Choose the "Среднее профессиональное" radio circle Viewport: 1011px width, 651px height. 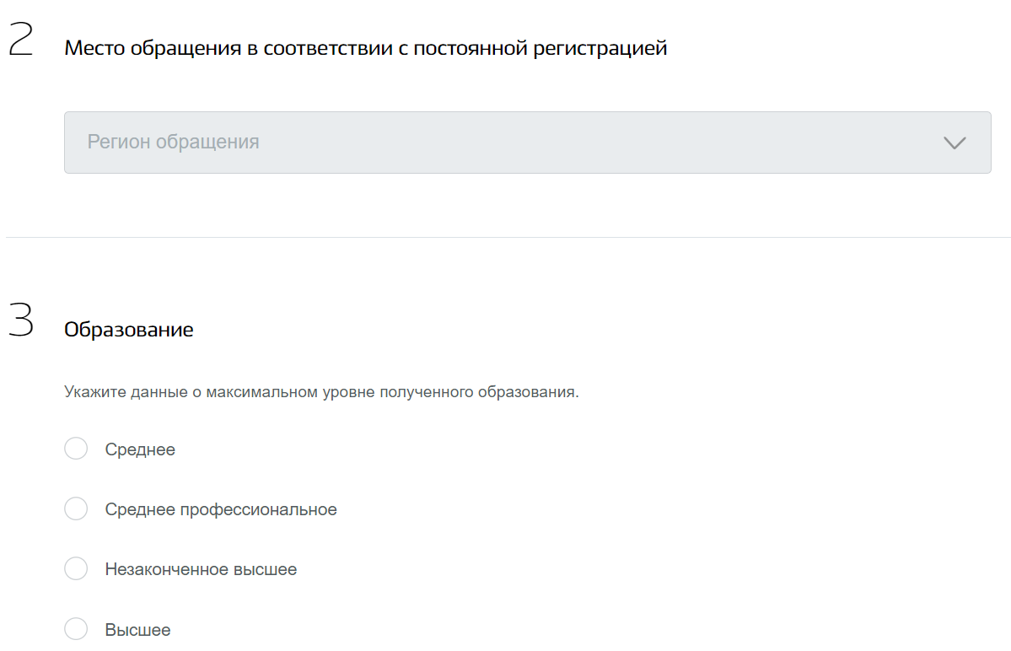point(76,508)
